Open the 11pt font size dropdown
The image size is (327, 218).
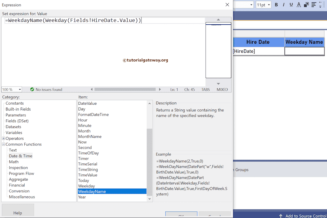269,4
